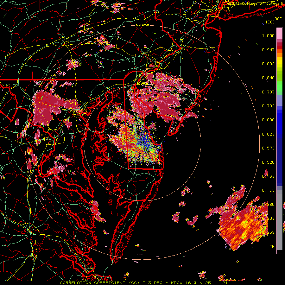Select the 0.627 scale value
The width and height of the screenshot is (285, 285).
pyautogui.click(x=268, y=134)
